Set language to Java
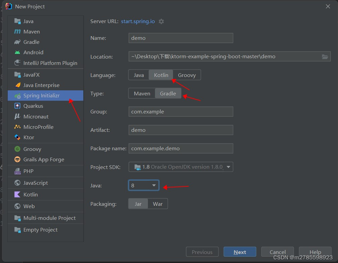 (139, 75)
